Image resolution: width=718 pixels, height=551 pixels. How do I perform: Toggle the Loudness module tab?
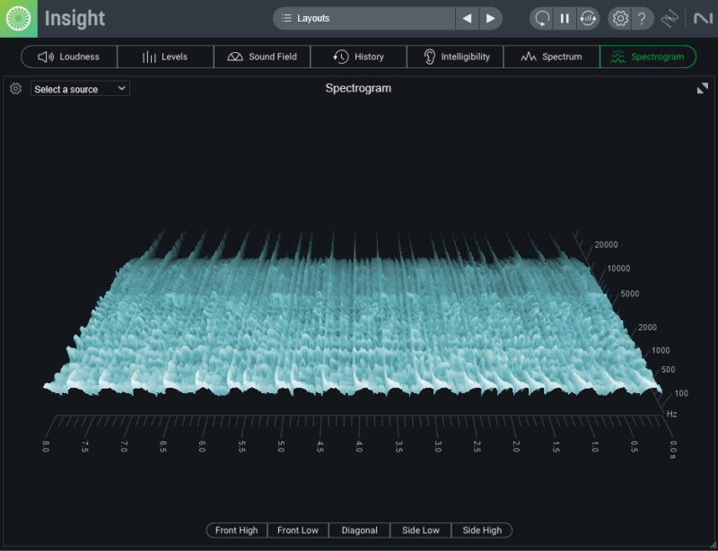tap(69, 57)
